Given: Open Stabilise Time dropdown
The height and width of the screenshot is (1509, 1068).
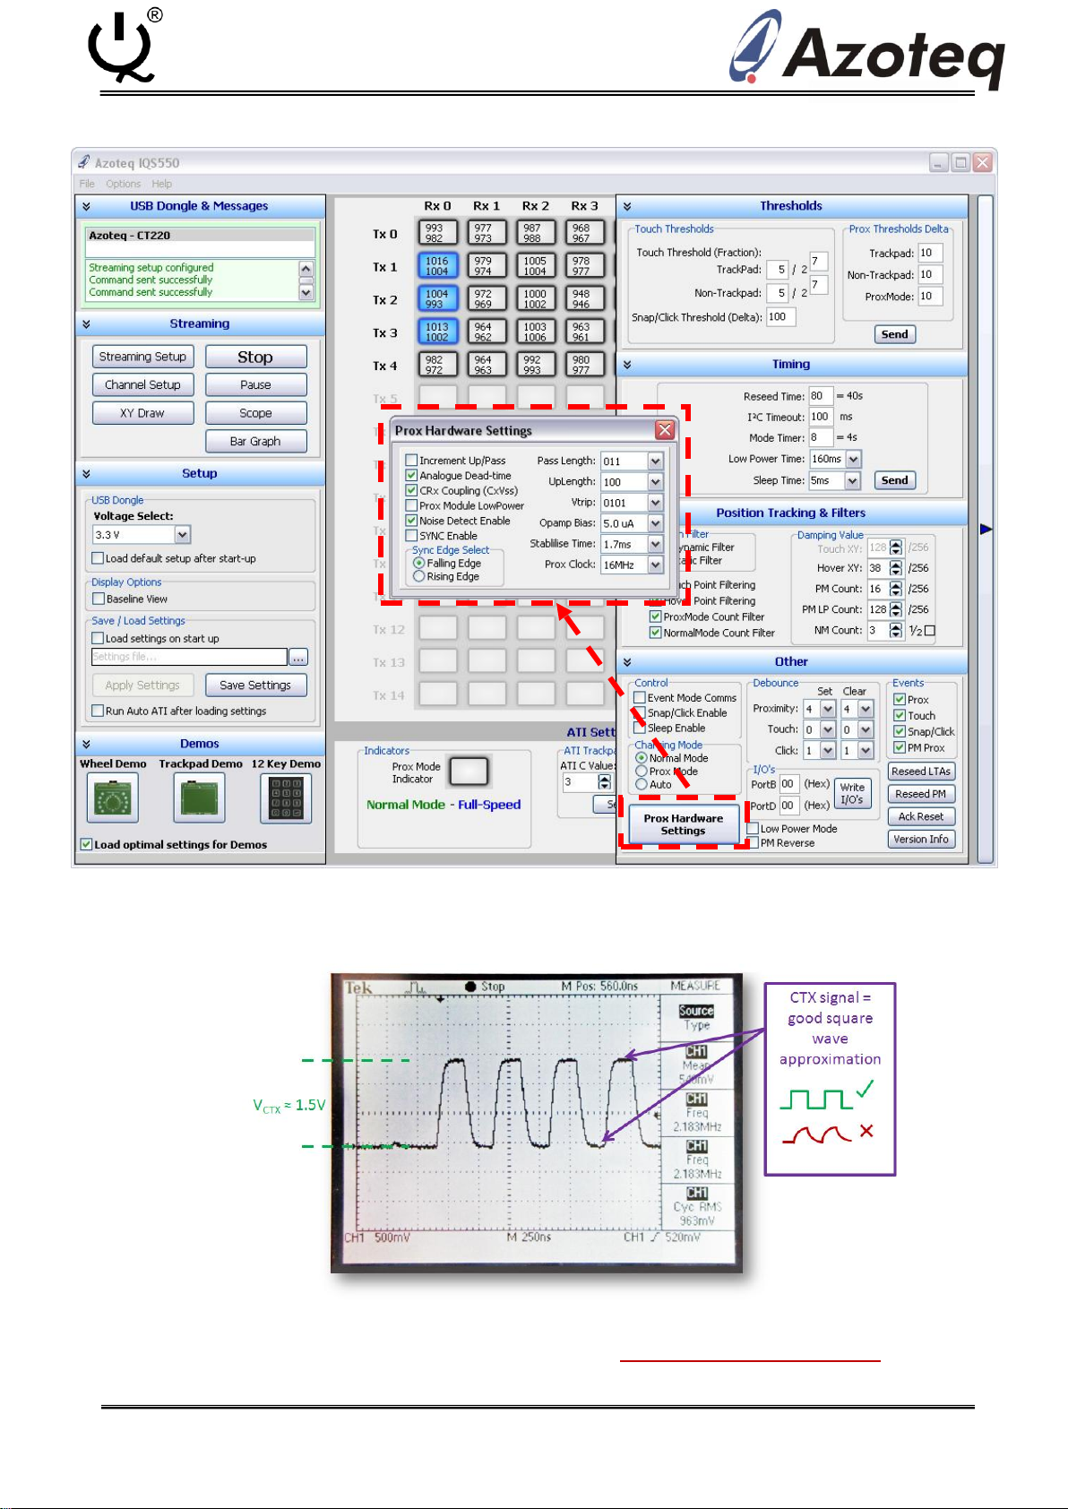Looking at the screenshot, I should pos(656,544).
